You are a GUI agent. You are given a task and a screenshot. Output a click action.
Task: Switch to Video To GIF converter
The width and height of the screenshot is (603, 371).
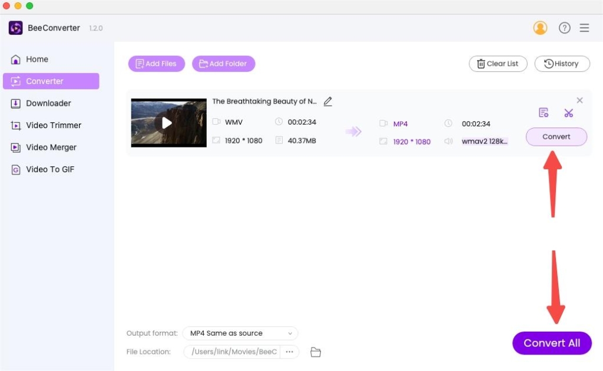[49, 169]
